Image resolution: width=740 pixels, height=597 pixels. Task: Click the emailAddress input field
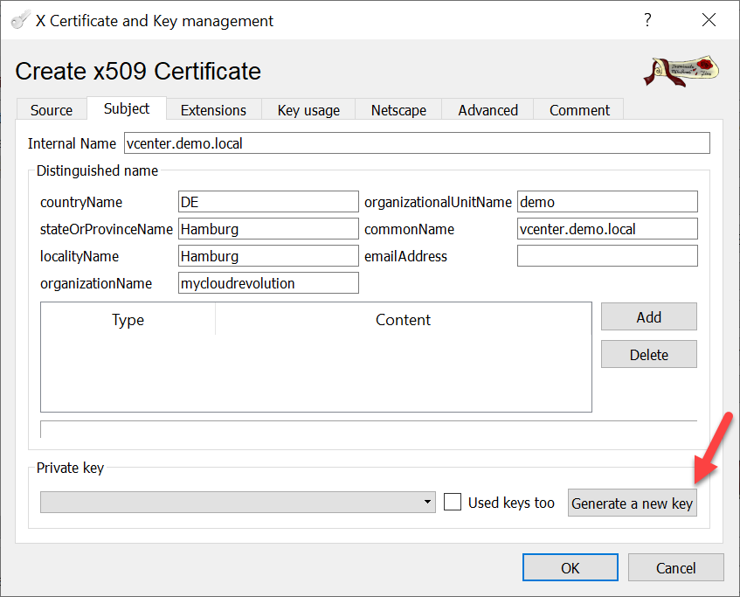click(x=607, y=256)
